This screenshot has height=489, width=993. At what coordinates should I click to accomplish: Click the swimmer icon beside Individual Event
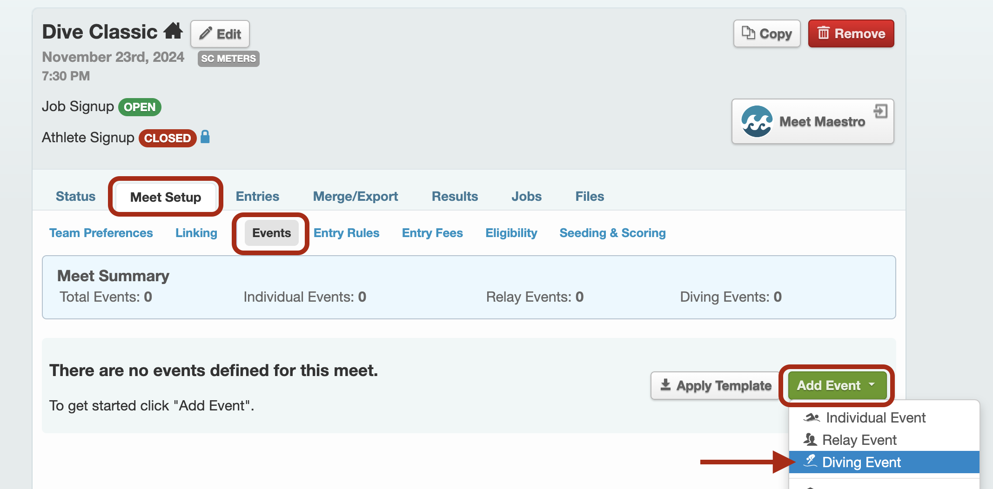(x=811, y=417)
